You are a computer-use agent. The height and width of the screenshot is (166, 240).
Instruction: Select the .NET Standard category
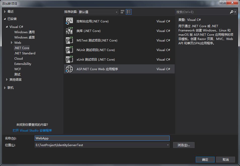click(25, 53)
